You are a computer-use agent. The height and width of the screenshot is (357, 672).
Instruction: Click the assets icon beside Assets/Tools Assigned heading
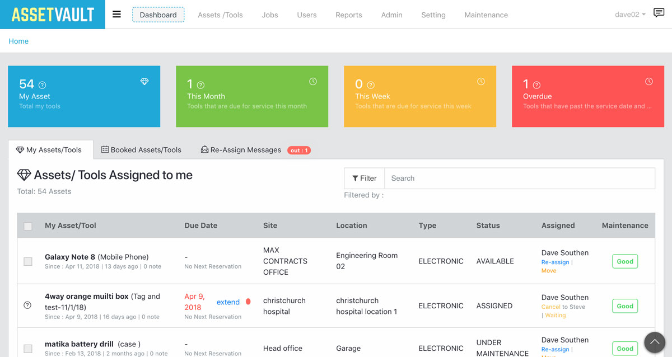[24, 175]
